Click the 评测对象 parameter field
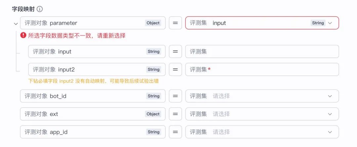Viewport: 357px width, 147px height. click(x=83, y=23)
